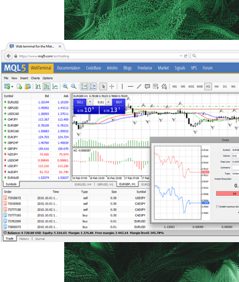Open the Forum link
This screenshot has width=239, height=282.
[207, 68]
